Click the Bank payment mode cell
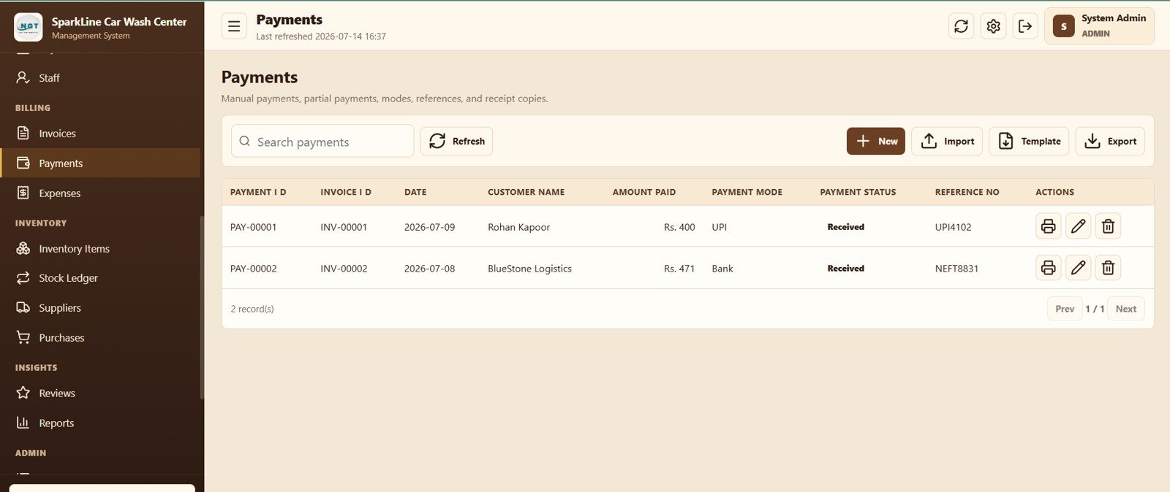The height and width of the screenshot is (492, 1170). [x=722, y=269]
